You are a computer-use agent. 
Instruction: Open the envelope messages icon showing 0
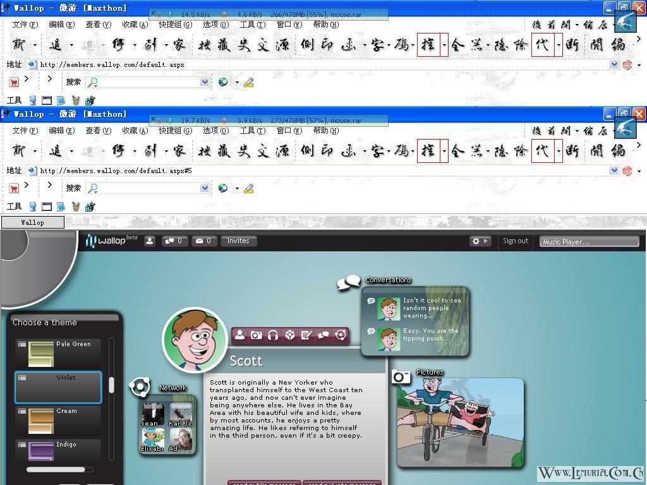click(203, 241)
